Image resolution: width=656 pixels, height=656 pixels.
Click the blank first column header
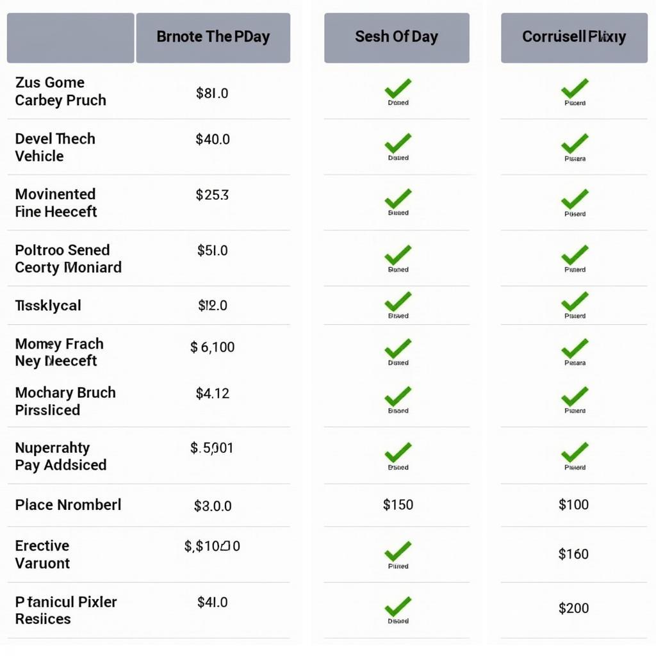70,37
